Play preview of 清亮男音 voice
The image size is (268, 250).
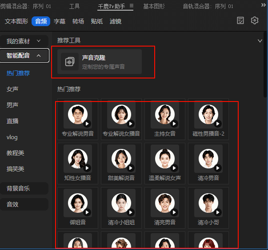click(174, 212)
